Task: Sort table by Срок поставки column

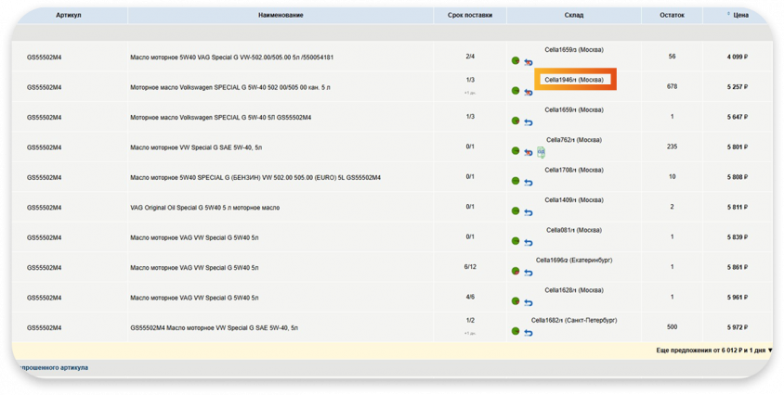Action: 470,16
